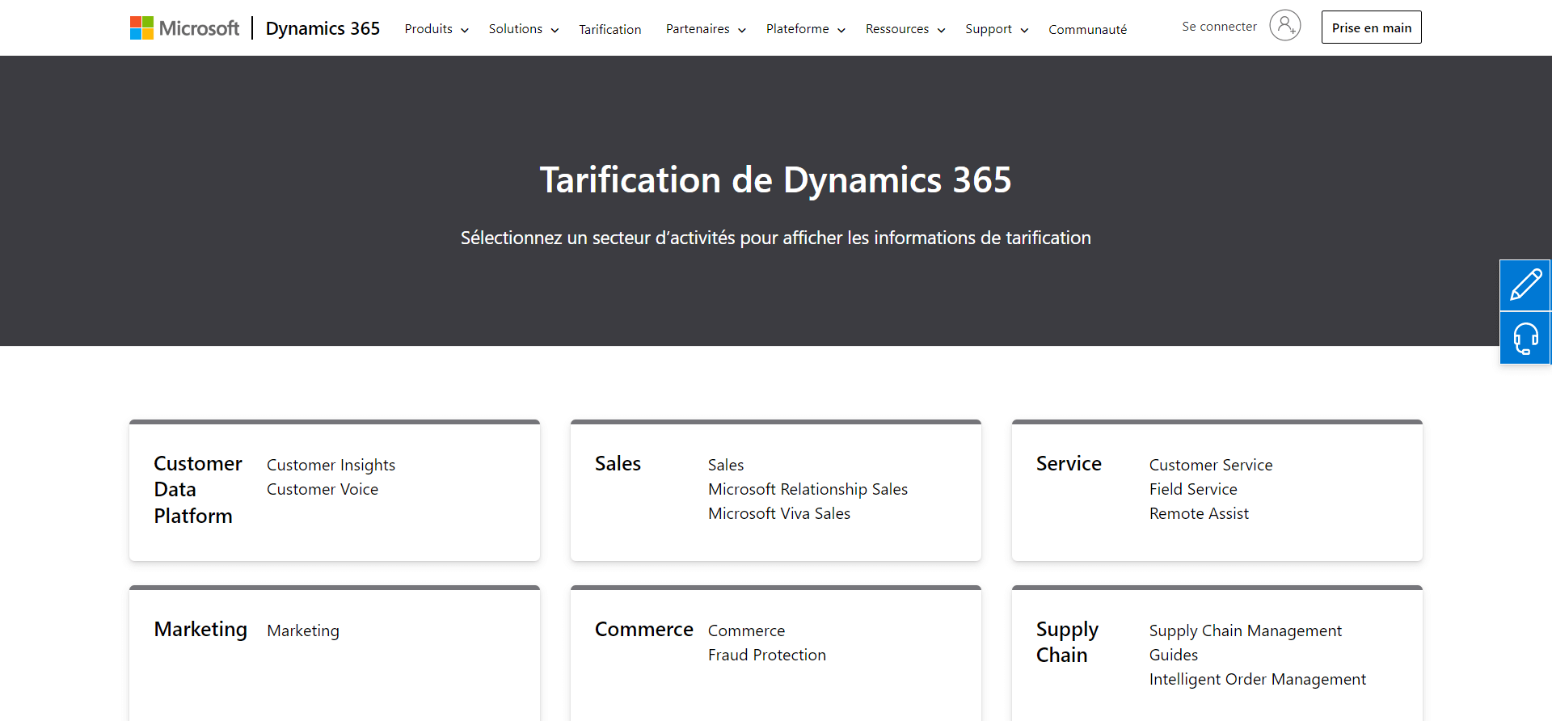Open the Customer Service link
The height and width of the screenshot is (721, 1552).
click(1211, 465)
